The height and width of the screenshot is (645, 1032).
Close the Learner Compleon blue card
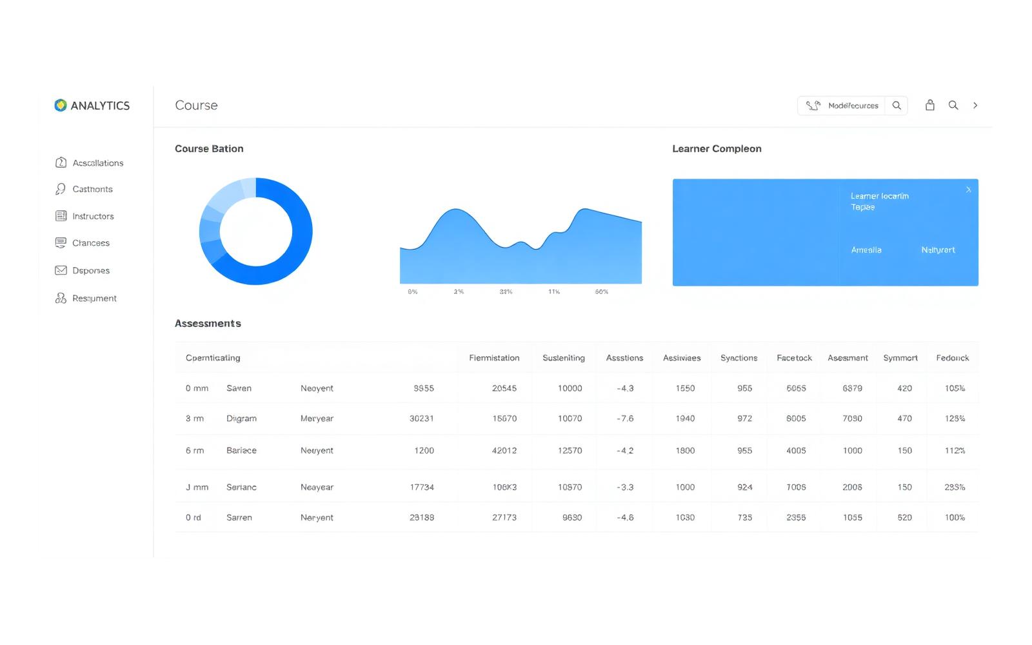968,190
